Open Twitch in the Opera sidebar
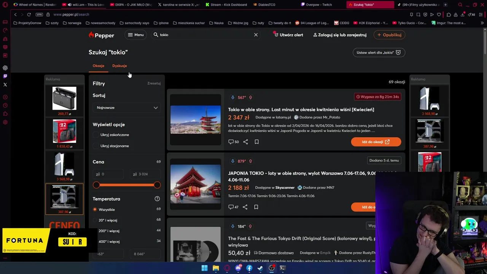This screenshot has width=487, height=274. pyautogui.click(x=5, y=76)
